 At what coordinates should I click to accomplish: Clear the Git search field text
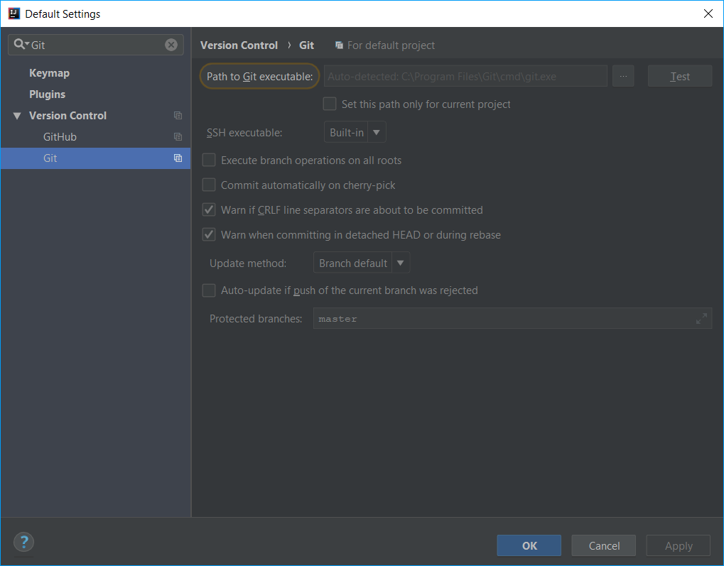click(x=171, y=45)
